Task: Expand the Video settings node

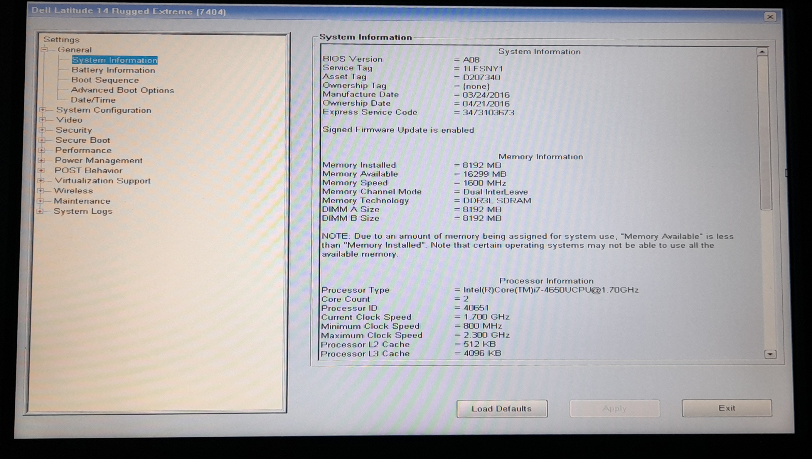Action: click(42, 120)
